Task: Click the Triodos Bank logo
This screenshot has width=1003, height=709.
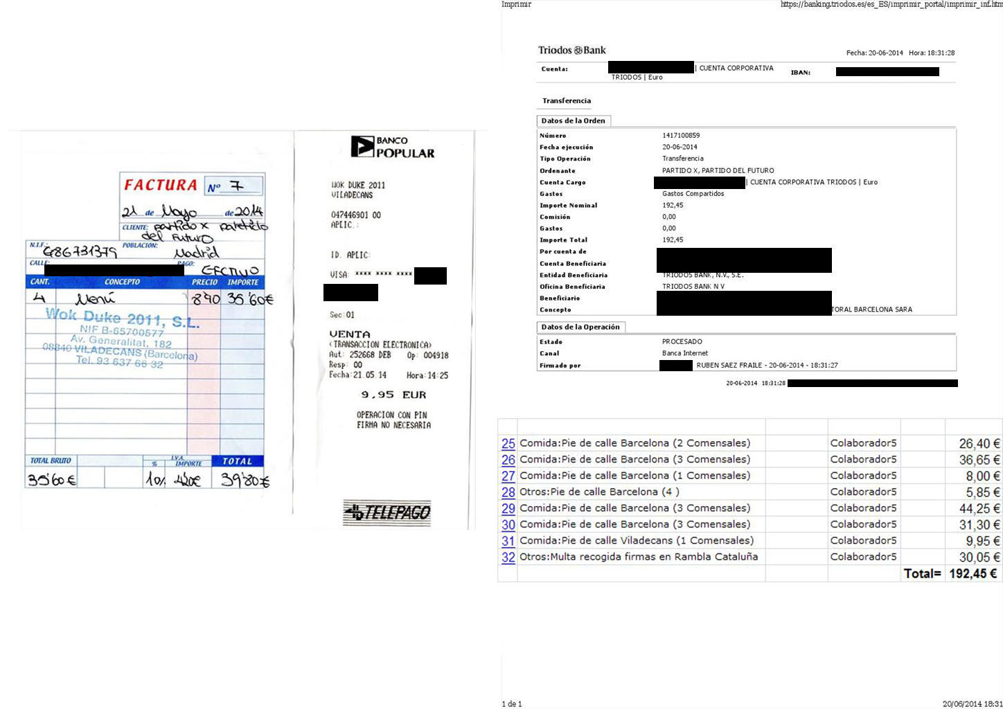Action: (x=571, y=50)
